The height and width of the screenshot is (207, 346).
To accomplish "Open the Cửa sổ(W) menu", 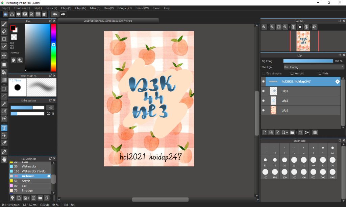I will point(142,8).
